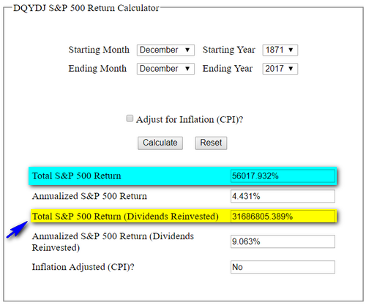Open the Starting Month dropdown
The image size is (366, 305).
click(x=165, y=50)
